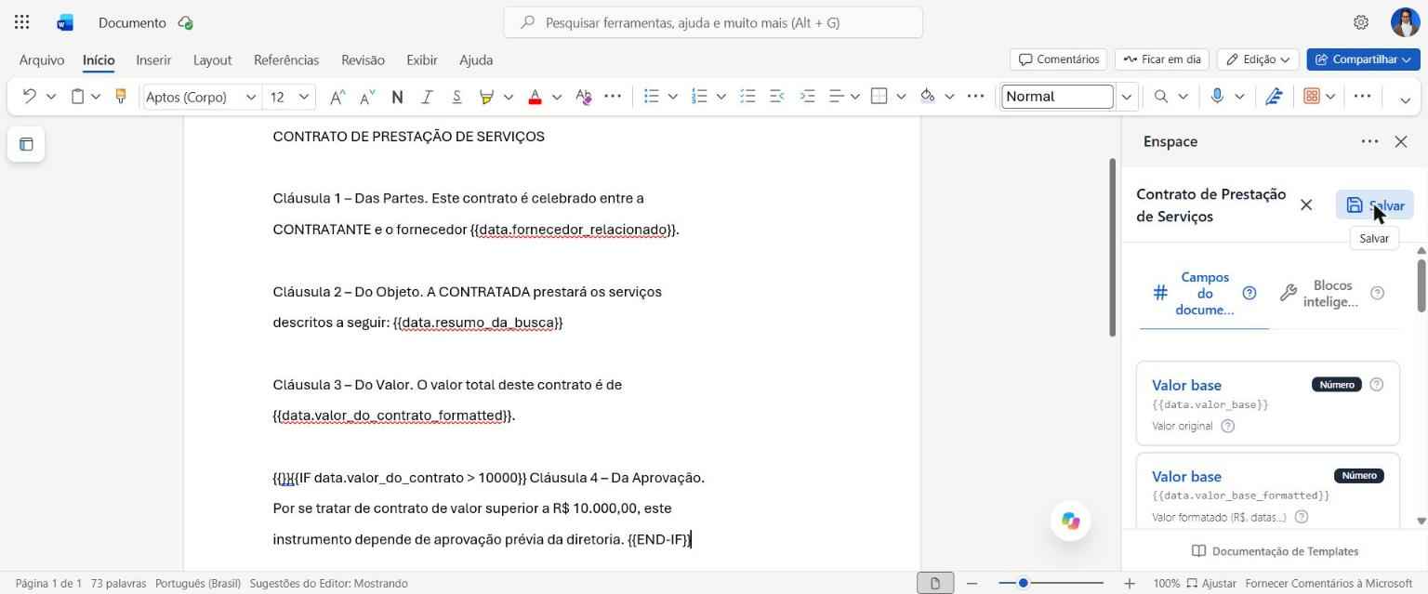Open the font size 12 dropdown
The image size is (1428, 594).
point(304,97)
